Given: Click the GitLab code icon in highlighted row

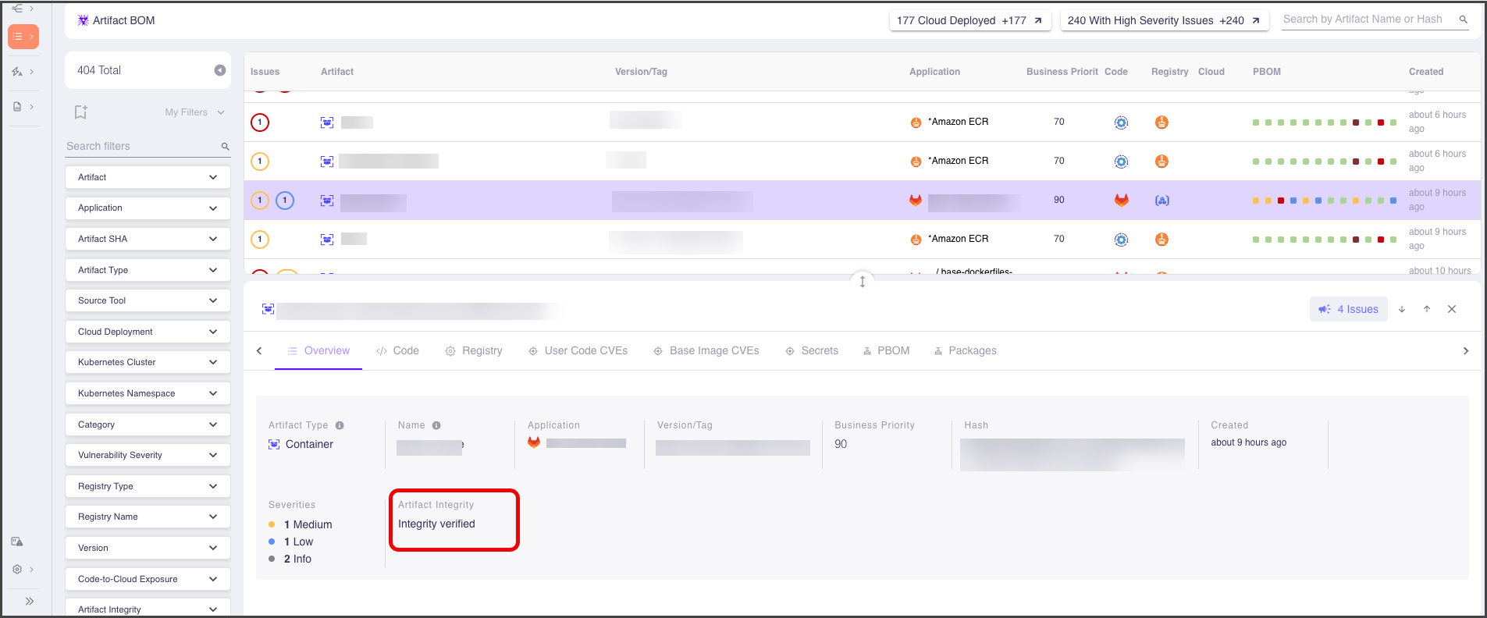Looking at the screenshot, I should (x=1121, y=201).
